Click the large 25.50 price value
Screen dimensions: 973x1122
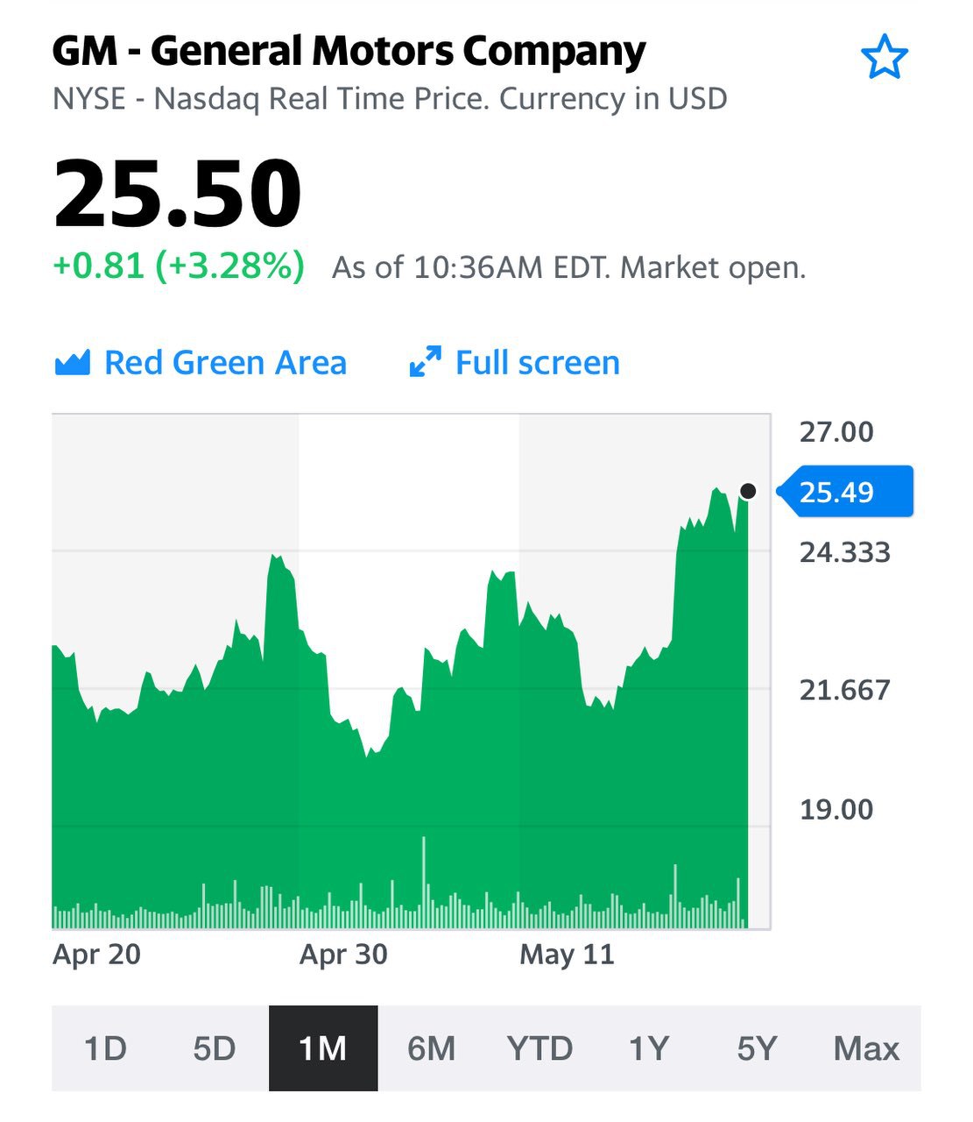[178, 193]
